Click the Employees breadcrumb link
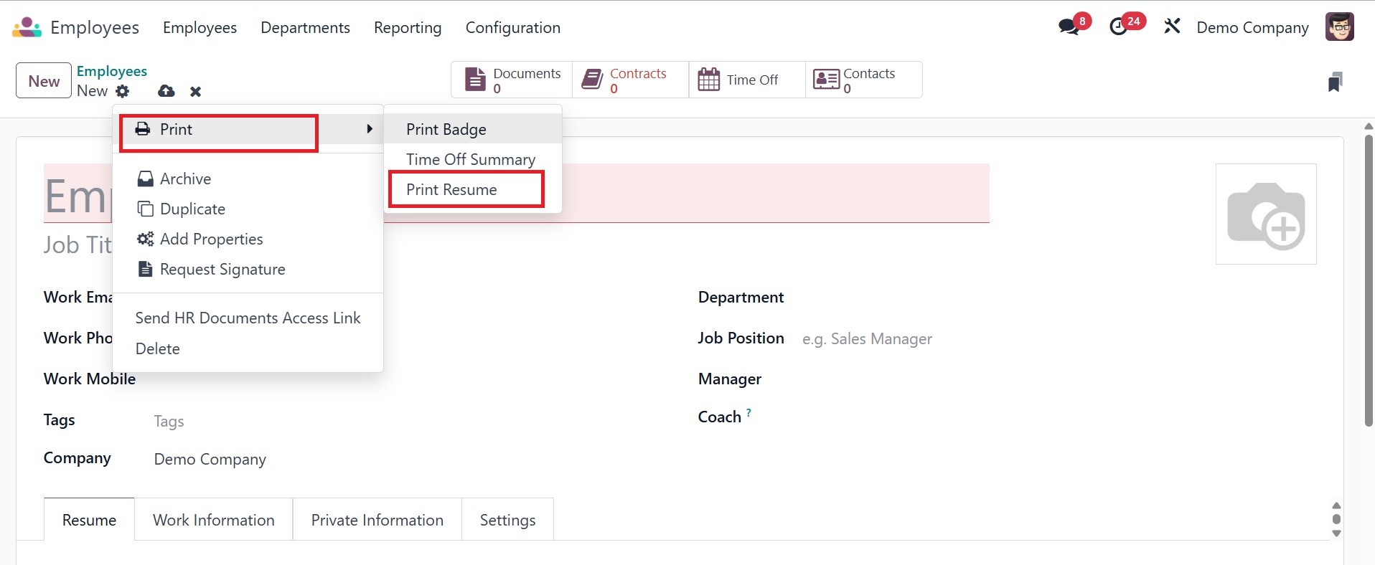This screenshot has height=565, width=1375. [111, 71]
